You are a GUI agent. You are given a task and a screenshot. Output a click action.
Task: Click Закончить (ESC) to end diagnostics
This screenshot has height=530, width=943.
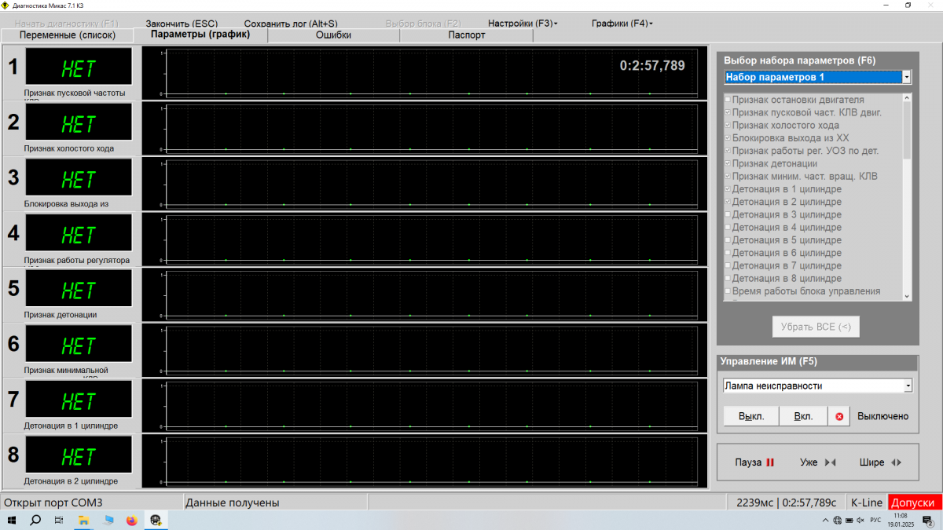click(182, 24)
